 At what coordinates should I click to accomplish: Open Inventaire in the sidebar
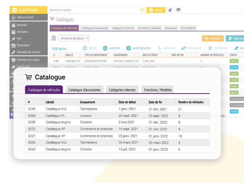22,25
